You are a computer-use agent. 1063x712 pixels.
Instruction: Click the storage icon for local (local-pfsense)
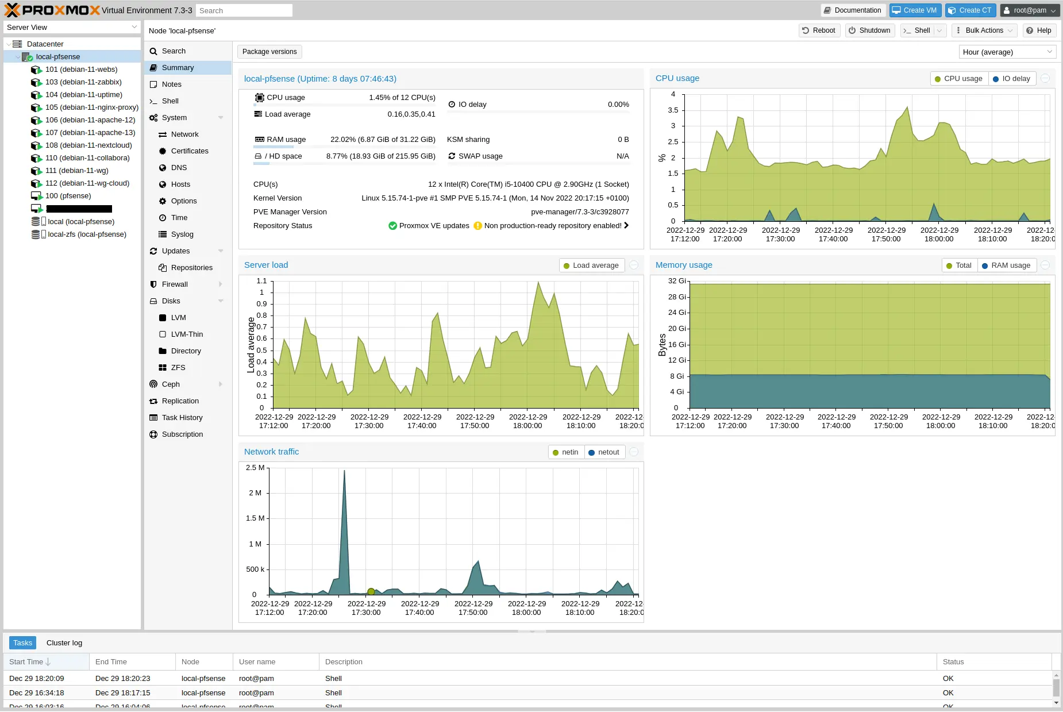pyautogui.click(x=38, y=222)
